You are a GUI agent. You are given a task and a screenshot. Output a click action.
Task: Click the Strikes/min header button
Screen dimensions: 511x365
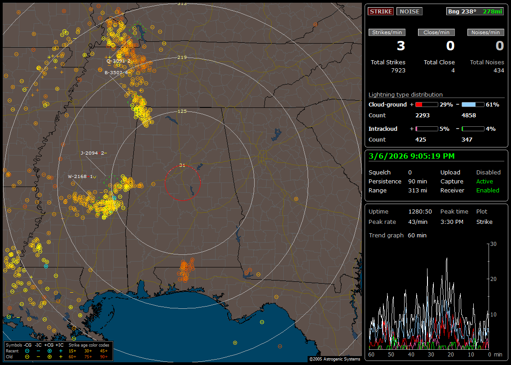pyautogui.click(x=387, y=32)
